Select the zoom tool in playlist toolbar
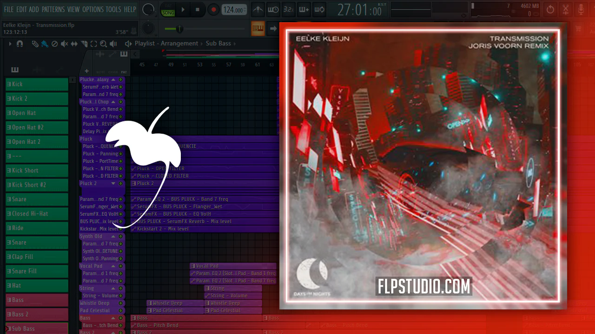Viewport: 595px width, 334px height. pyautogui.click(x=103, y=44)
